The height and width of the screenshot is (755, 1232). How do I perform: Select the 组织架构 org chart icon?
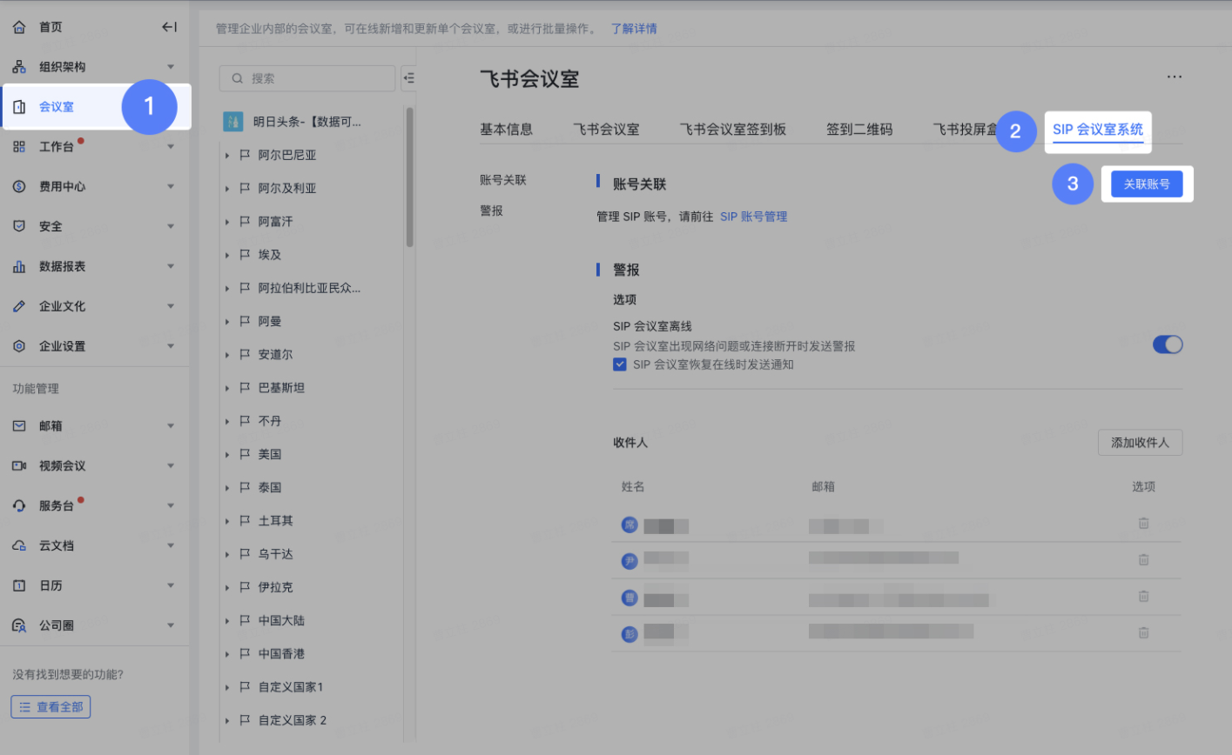19,67
